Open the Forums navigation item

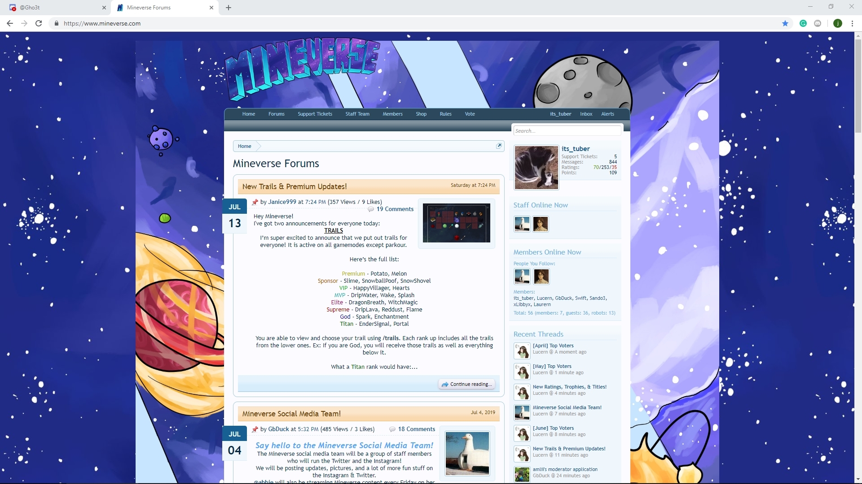tap(277, 114)
